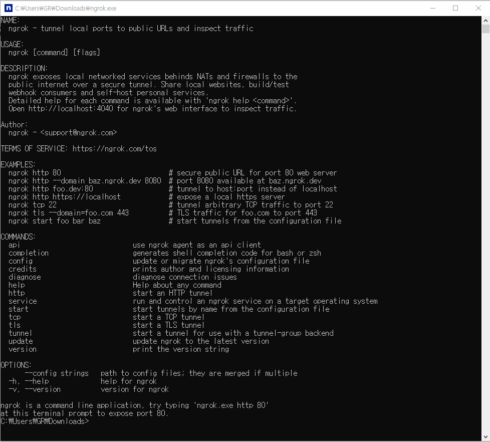Image resolution: width=490 pixels, height=442 pixels.
Task: Click the scrollbar up arrow
Action: 485,21
